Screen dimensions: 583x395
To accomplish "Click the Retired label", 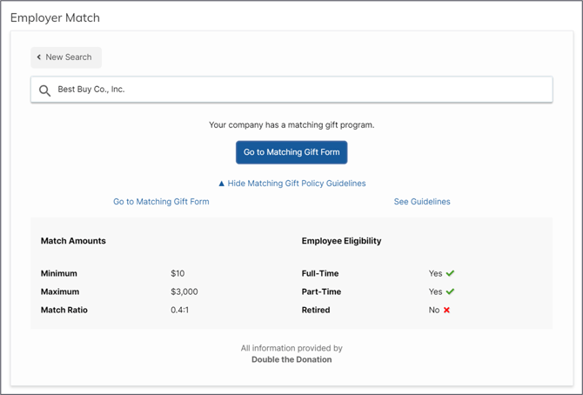I will [316, 310].
